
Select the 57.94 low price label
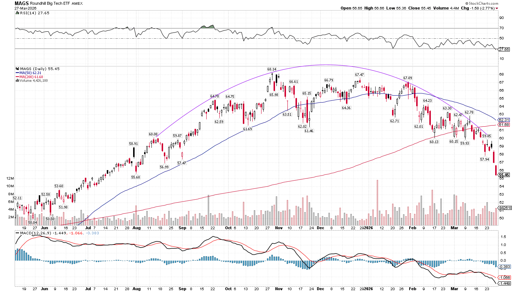click(x=485, y=159)
